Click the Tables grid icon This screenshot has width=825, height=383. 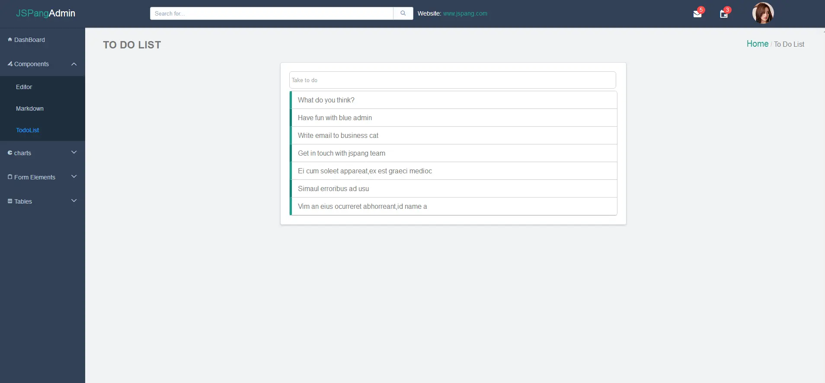click(x=10, y=201)
